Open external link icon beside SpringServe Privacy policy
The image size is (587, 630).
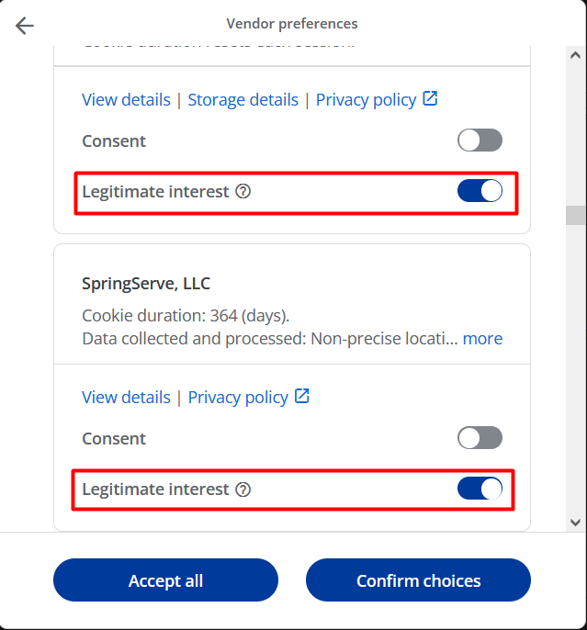(301, 396)
